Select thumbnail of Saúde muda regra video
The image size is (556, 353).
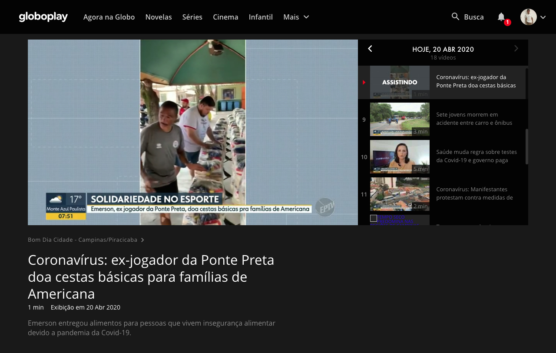400,157
